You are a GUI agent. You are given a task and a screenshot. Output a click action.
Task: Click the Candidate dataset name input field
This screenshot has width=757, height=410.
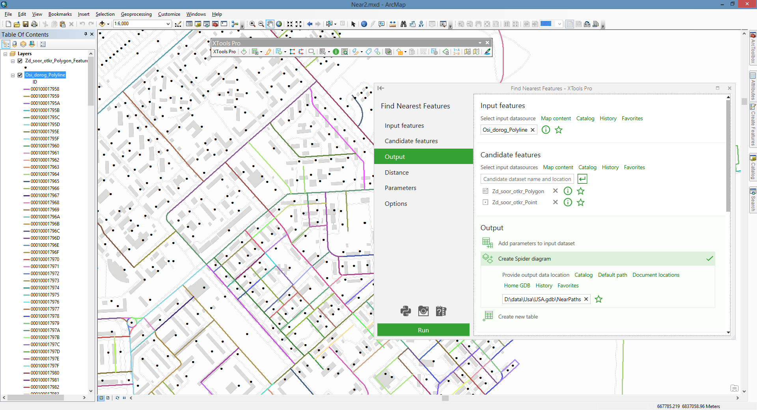[x=527, y=179]
